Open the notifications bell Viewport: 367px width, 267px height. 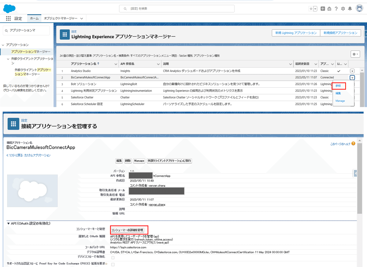pyautogui.click(x=350, y=9)
